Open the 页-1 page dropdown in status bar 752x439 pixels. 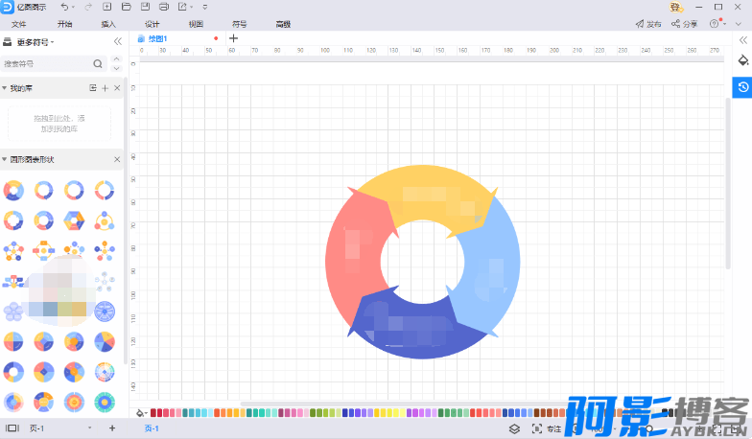point(59,427)
